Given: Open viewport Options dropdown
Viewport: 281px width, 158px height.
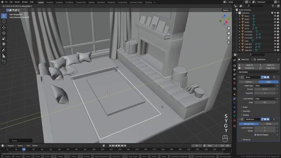Looking at the screenshot, I should (x=227, y=10).
